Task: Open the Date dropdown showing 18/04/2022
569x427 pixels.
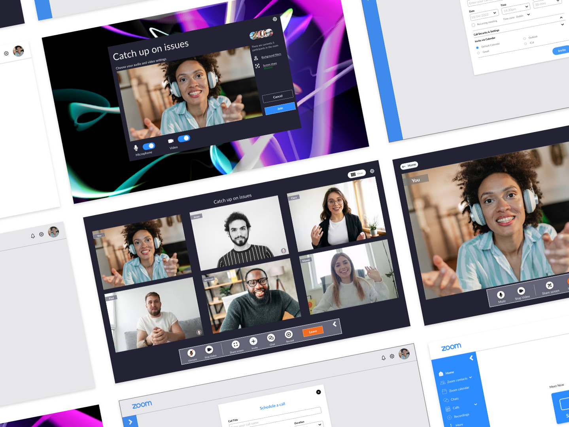Action: tap(484, 15)
